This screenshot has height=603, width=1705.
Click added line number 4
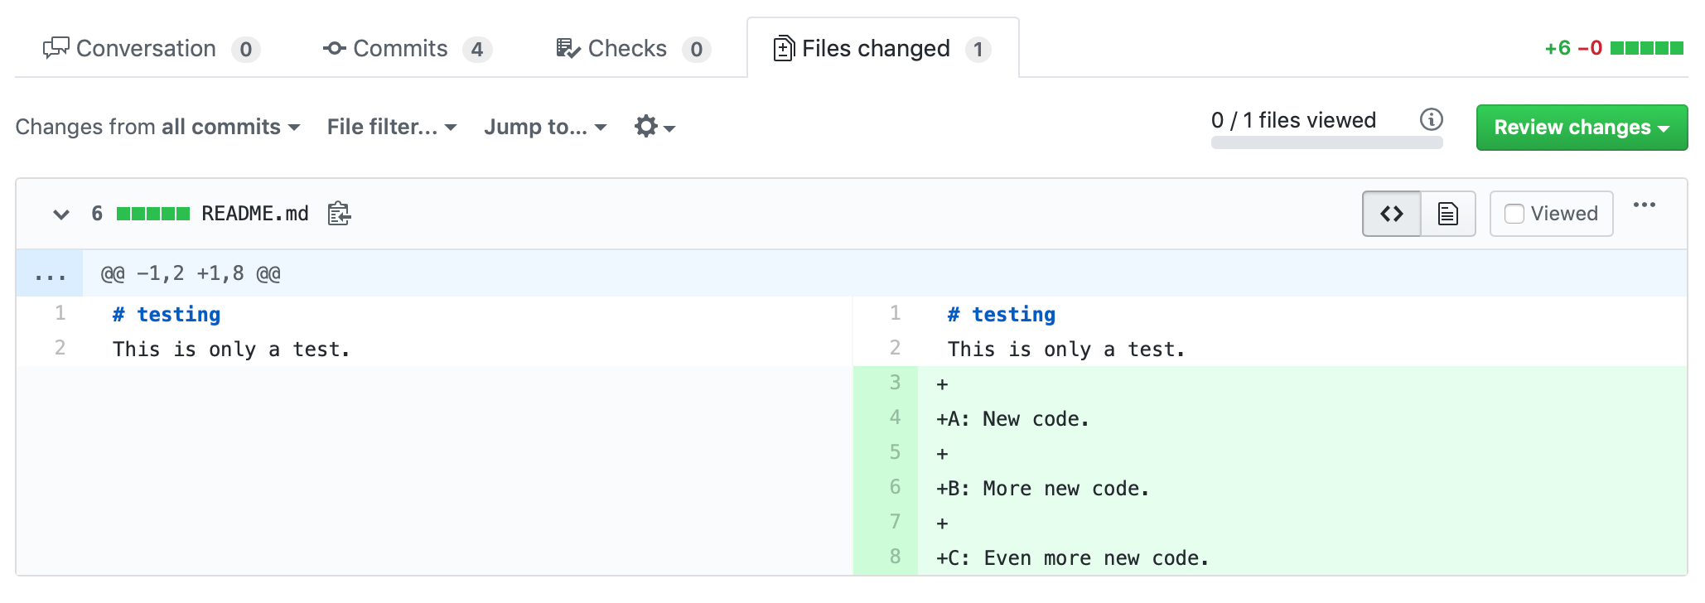point(895,417)
